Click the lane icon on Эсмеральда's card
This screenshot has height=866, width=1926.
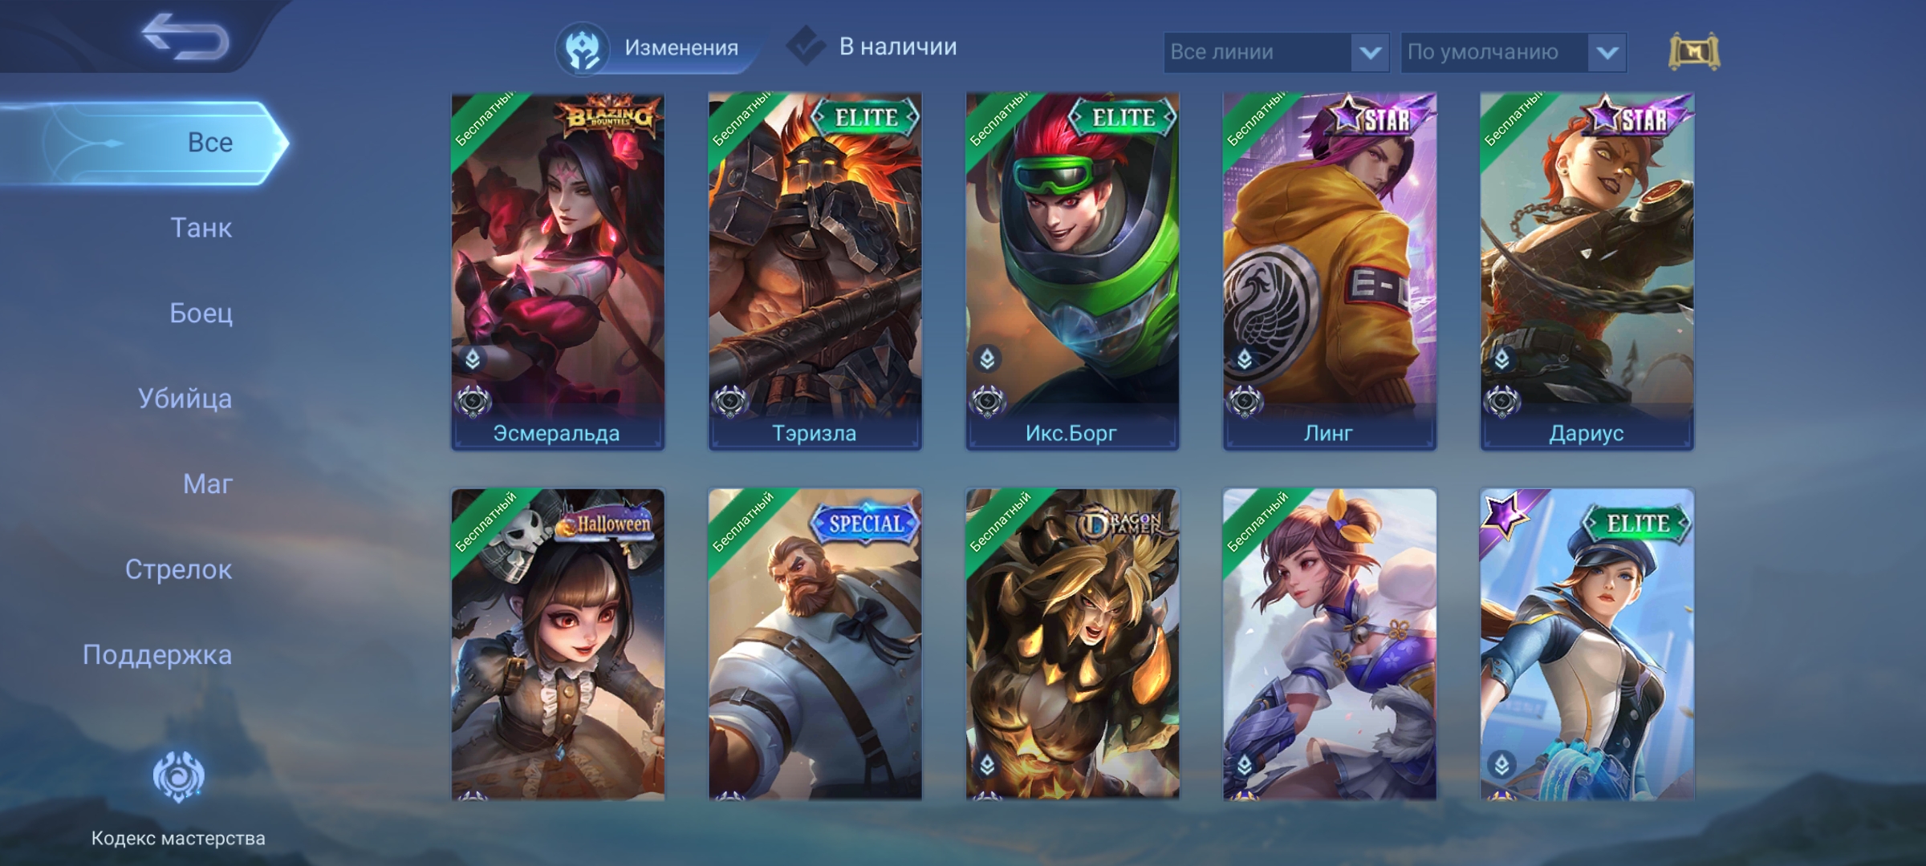pyautogui.click(x=473, y=359)
